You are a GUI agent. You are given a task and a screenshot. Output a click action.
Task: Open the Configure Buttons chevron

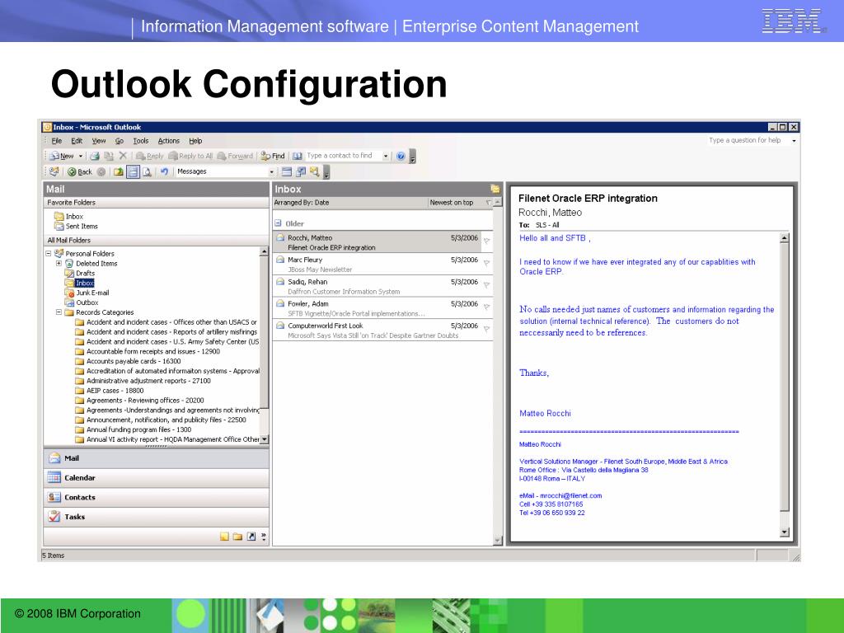point(263,537)
